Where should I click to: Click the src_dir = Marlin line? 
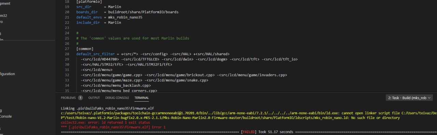(98, 7)
